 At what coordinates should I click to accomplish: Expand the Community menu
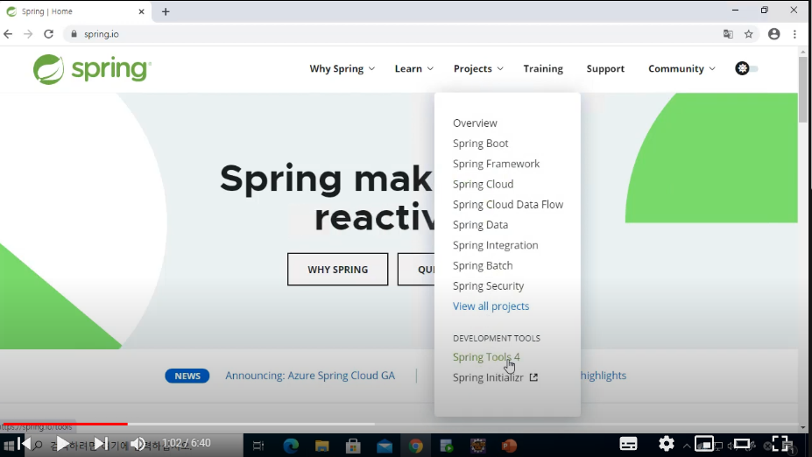(681, 68)
